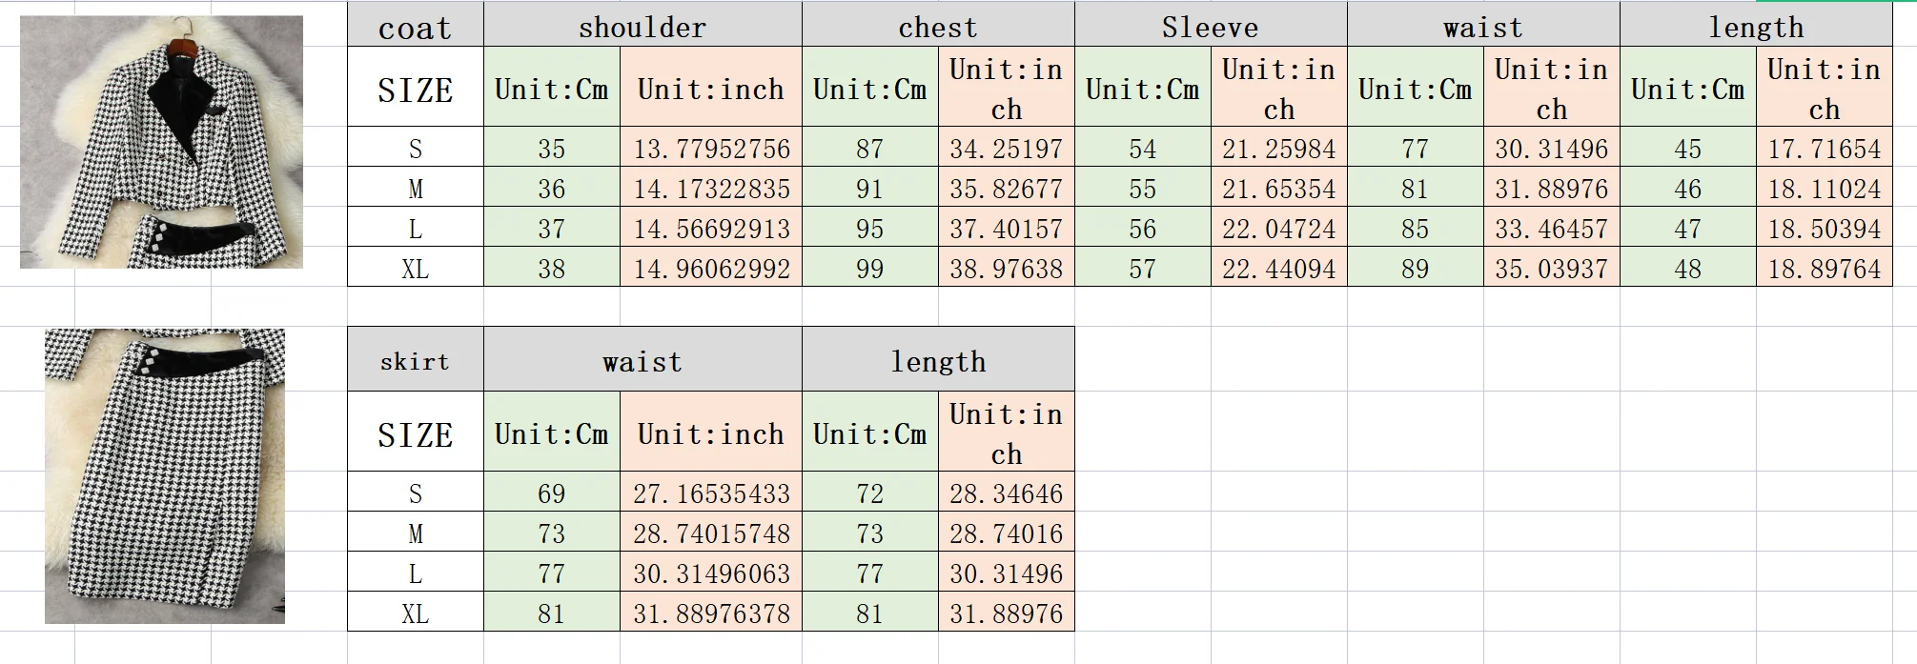This screenshot has height=664, width=1917.
Task: Click the skirt table 'length' header
Action: (x=938, y=361)
